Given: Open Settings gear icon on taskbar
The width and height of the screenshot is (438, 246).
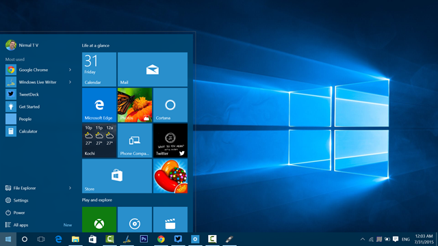Looking at the screenshot, I should coord(195,239).
